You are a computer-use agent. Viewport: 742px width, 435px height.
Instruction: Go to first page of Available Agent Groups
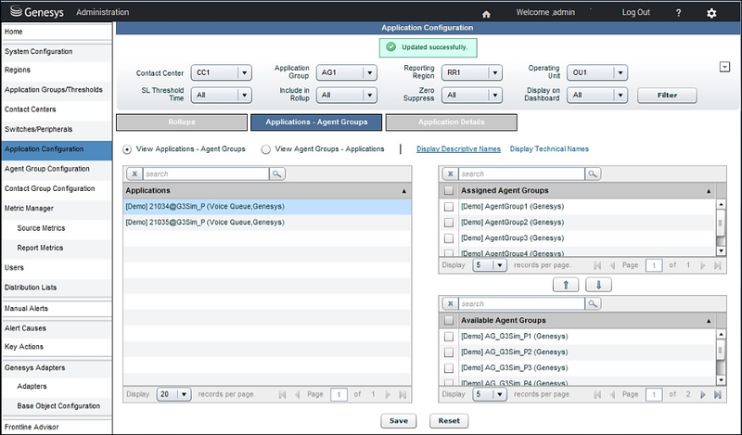point(597,394)
